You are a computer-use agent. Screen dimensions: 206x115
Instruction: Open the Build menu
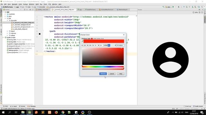[37, 4]
